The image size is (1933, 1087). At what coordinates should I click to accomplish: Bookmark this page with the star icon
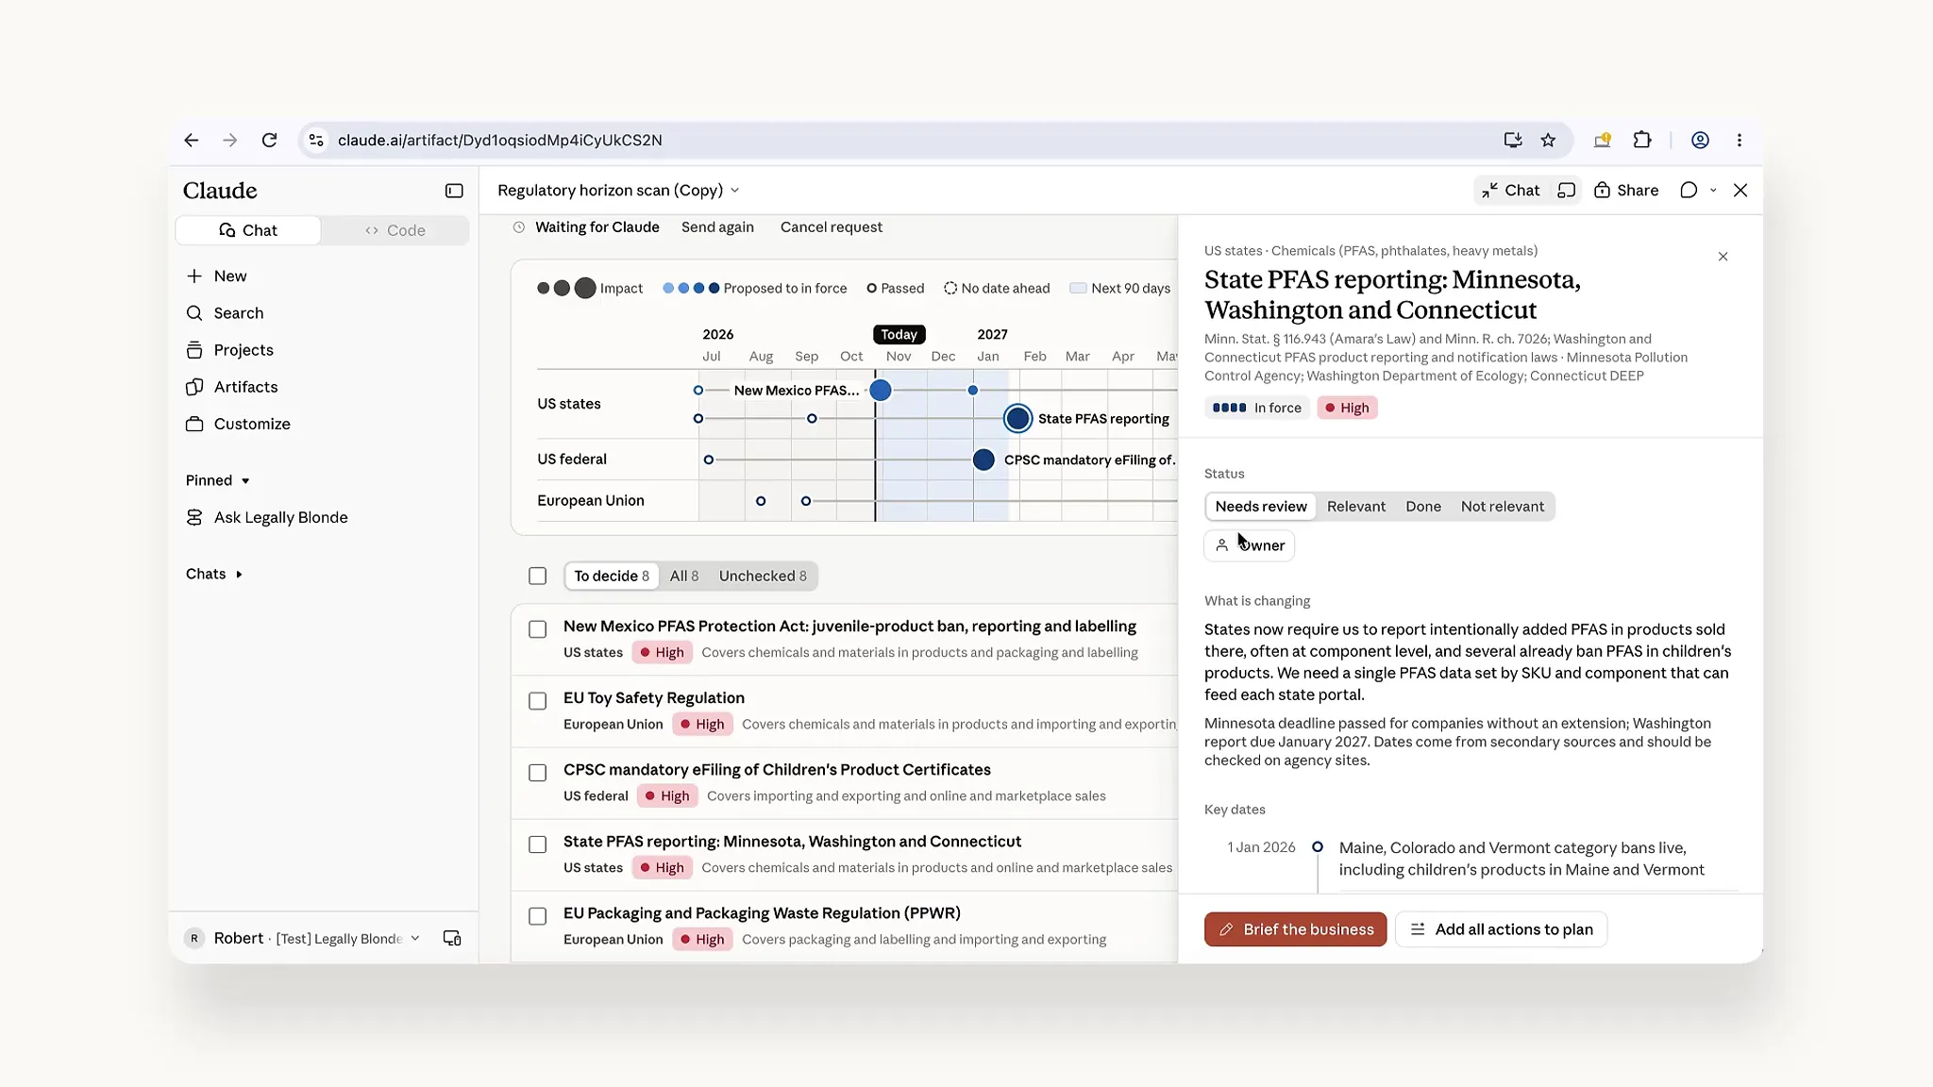(1548, 141)
